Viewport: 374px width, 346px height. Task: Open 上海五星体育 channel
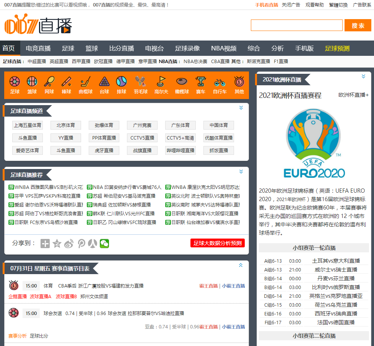click(28, 125)
